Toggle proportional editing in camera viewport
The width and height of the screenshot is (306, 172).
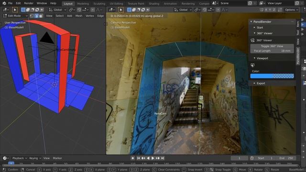(x=218, y=10)
